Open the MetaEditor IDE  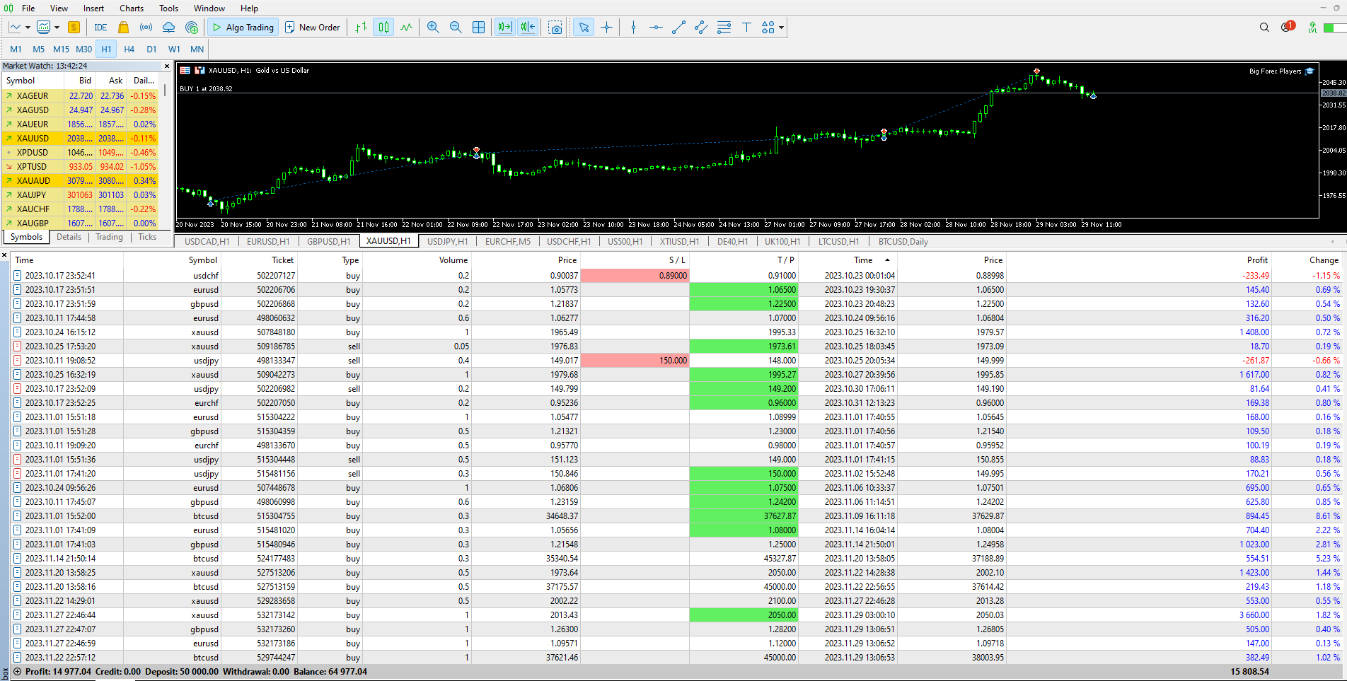pyautogui.click(x=100, y=28)
